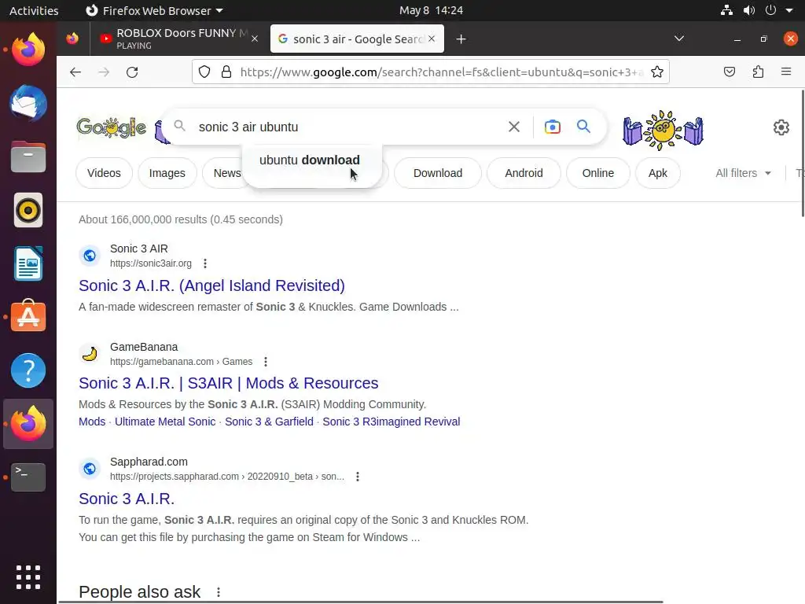Open Save to Pocket
805x604 pixels.
(730, 72)
